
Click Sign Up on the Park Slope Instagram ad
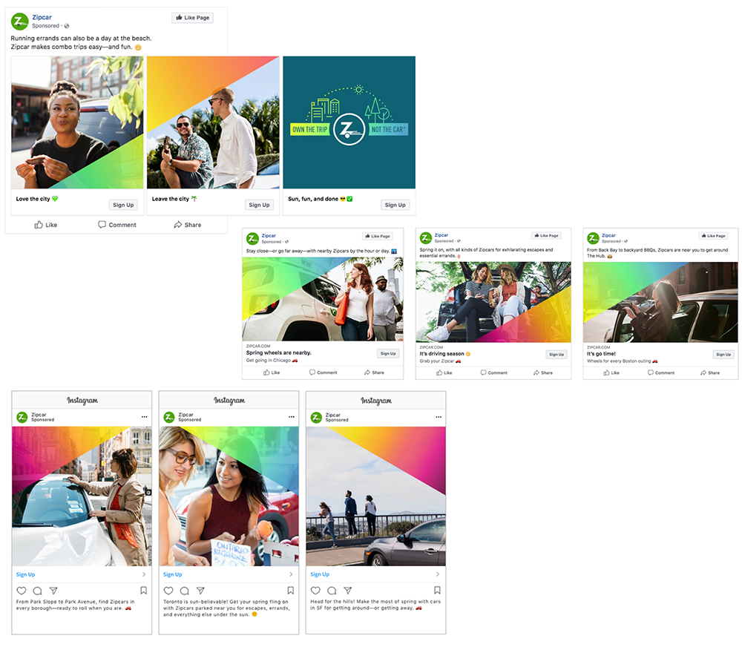click(x=25, y=574)
